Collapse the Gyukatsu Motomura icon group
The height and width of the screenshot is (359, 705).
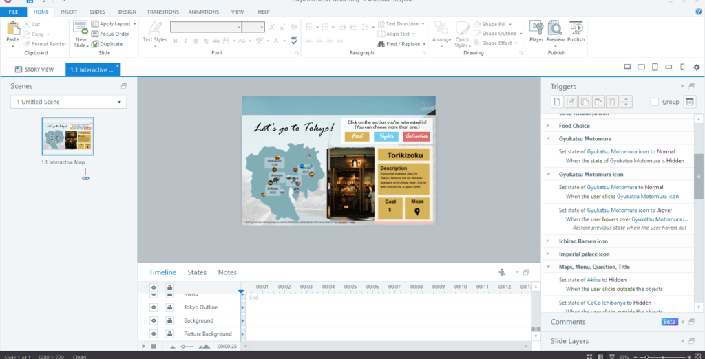pos(548,174)
